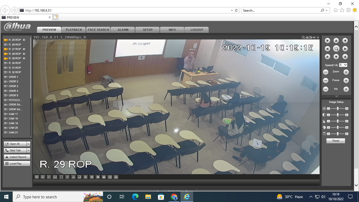
Task: Open browser address bar dropdown arrow
Action: (x=232, y=11)
